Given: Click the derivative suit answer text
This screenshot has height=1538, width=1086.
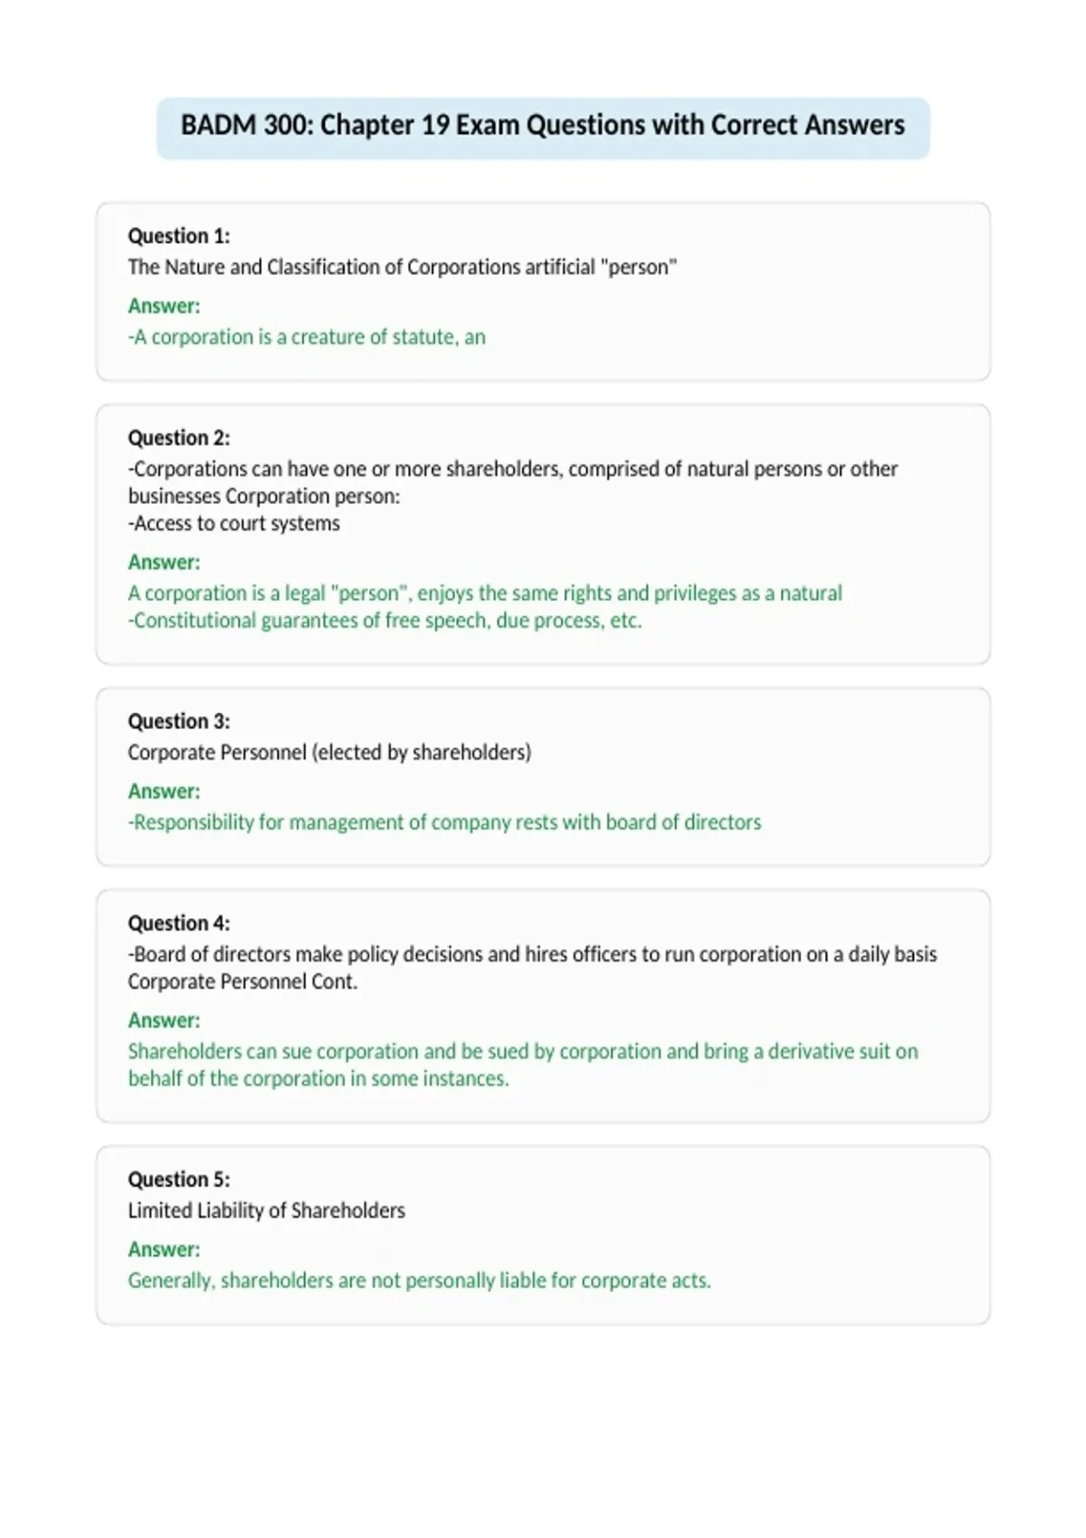Looking at the screenshot, I should [523, 1065].
